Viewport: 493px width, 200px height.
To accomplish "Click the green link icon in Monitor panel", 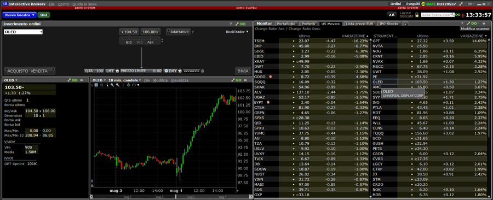I will click(474, 24).
